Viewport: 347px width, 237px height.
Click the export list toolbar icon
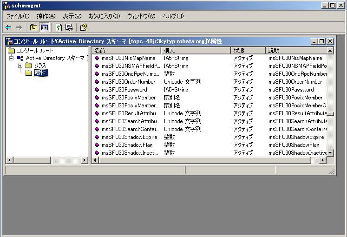69,27
